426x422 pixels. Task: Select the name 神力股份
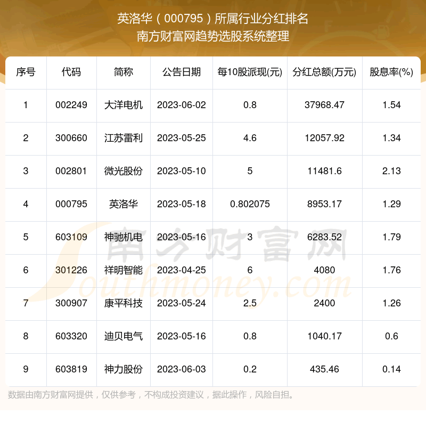(124, 369)
